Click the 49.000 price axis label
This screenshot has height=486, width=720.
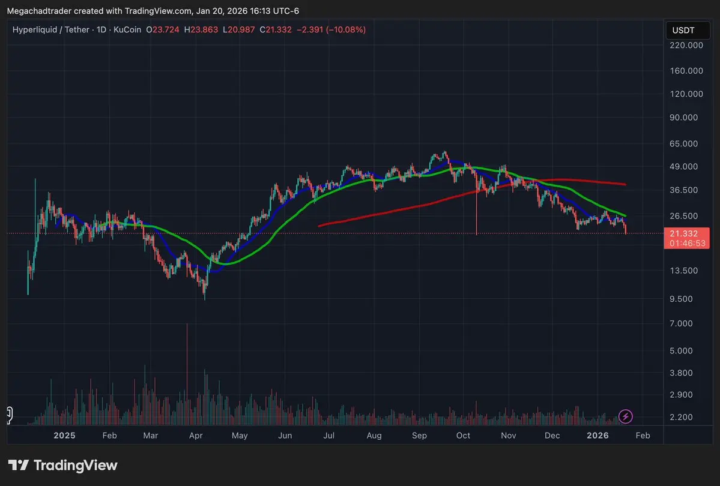pyautogui.click(x=683, y=167)
